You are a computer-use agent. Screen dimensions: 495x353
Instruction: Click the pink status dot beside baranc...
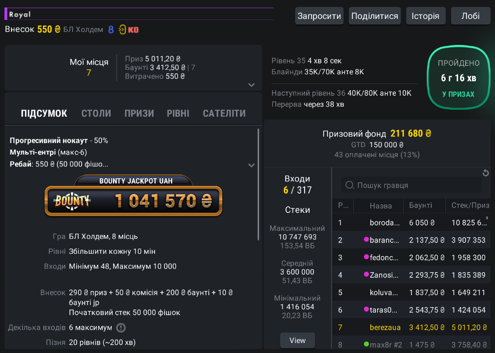coord(366,240)
